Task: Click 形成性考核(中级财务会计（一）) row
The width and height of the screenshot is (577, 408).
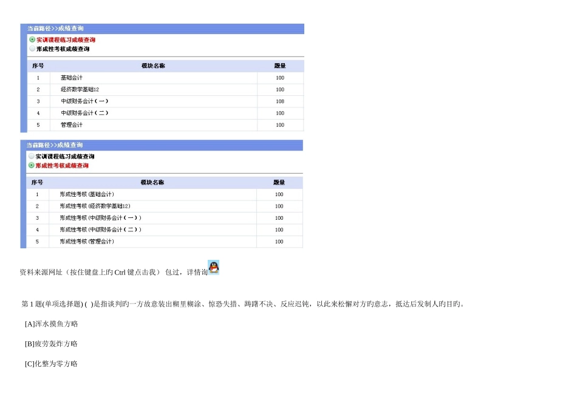Action: (x=165, y=218)
